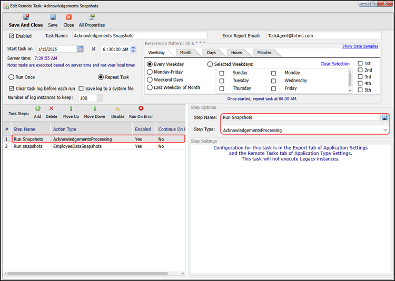Click the Run On Error icon

click(x=141, y=108)
